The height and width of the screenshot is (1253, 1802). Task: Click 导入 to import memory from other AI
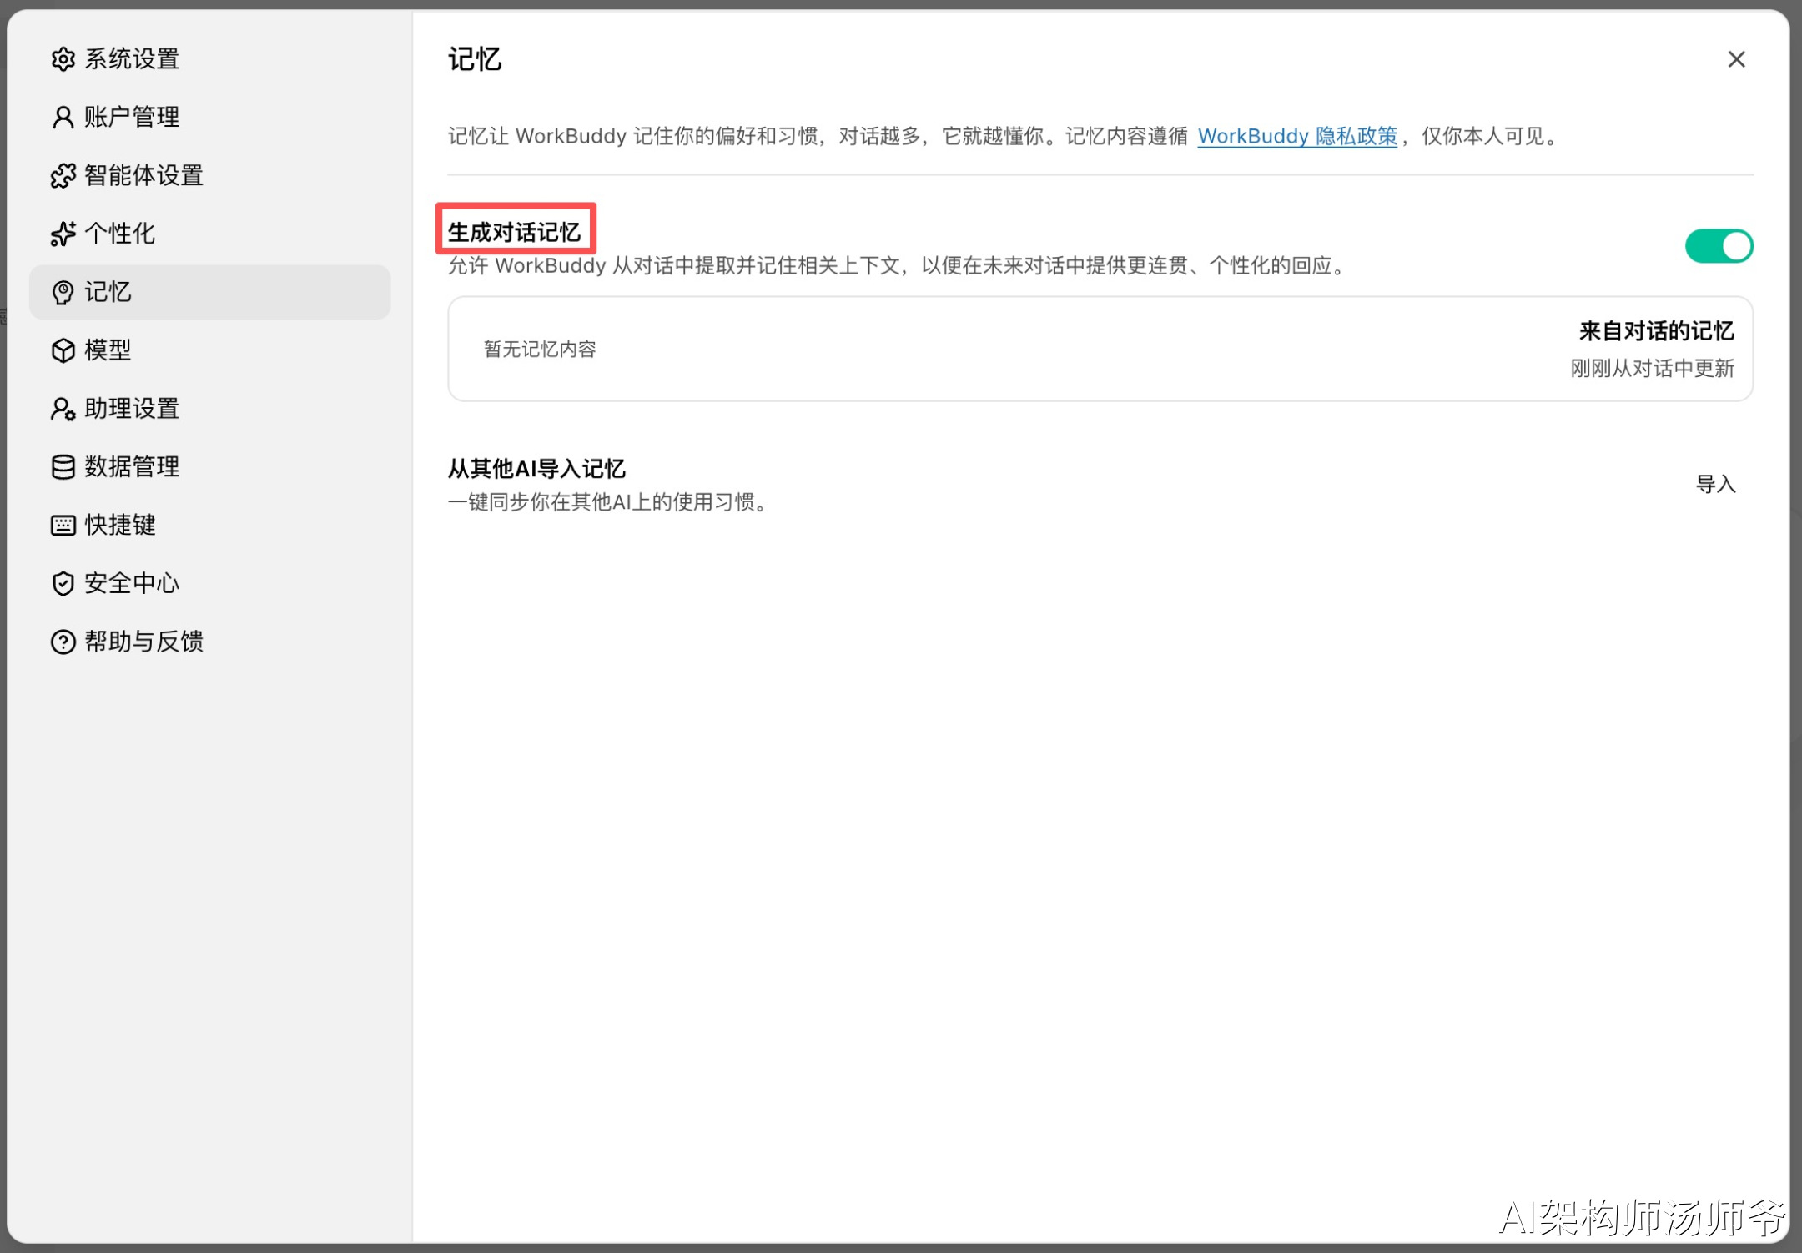1715,485
